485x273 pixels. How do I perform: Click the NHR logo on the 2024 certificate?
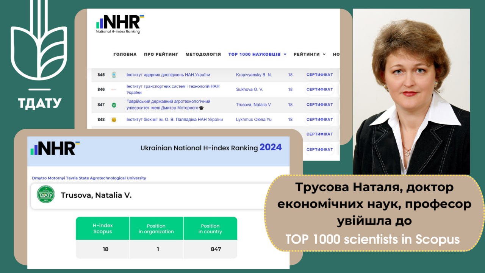55,148
